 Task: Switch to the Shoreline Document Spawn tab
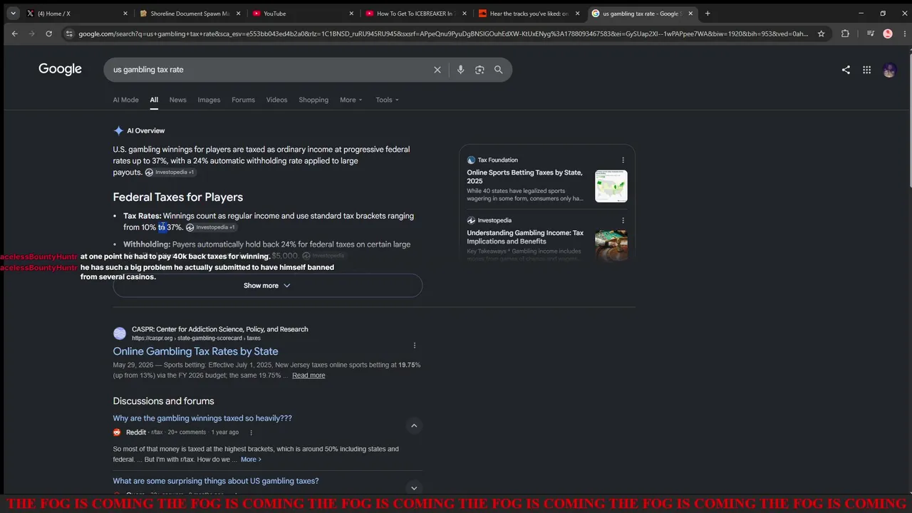coord(190,14)
